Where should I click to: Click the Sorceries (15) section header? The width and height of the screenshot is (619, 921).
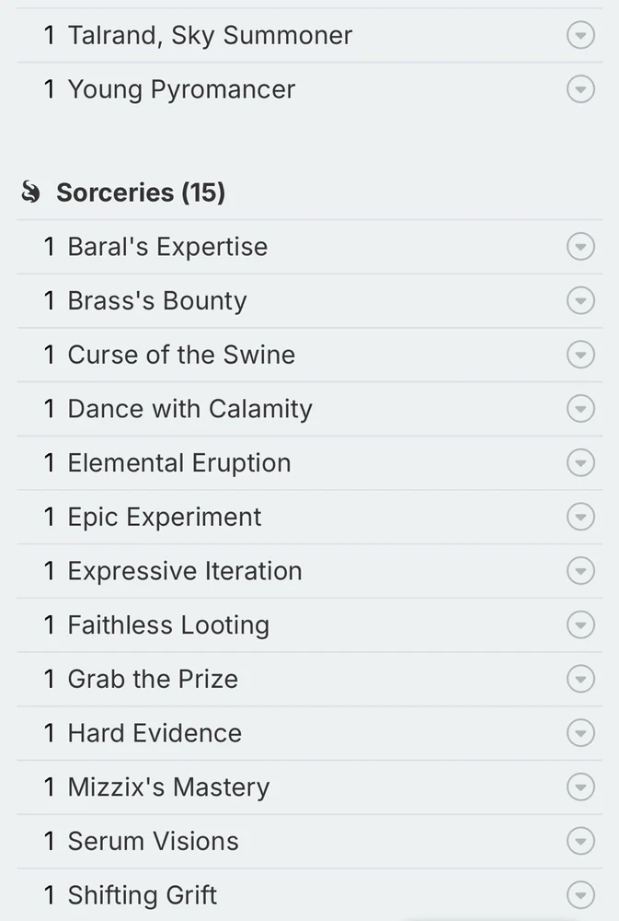[141, 192]
